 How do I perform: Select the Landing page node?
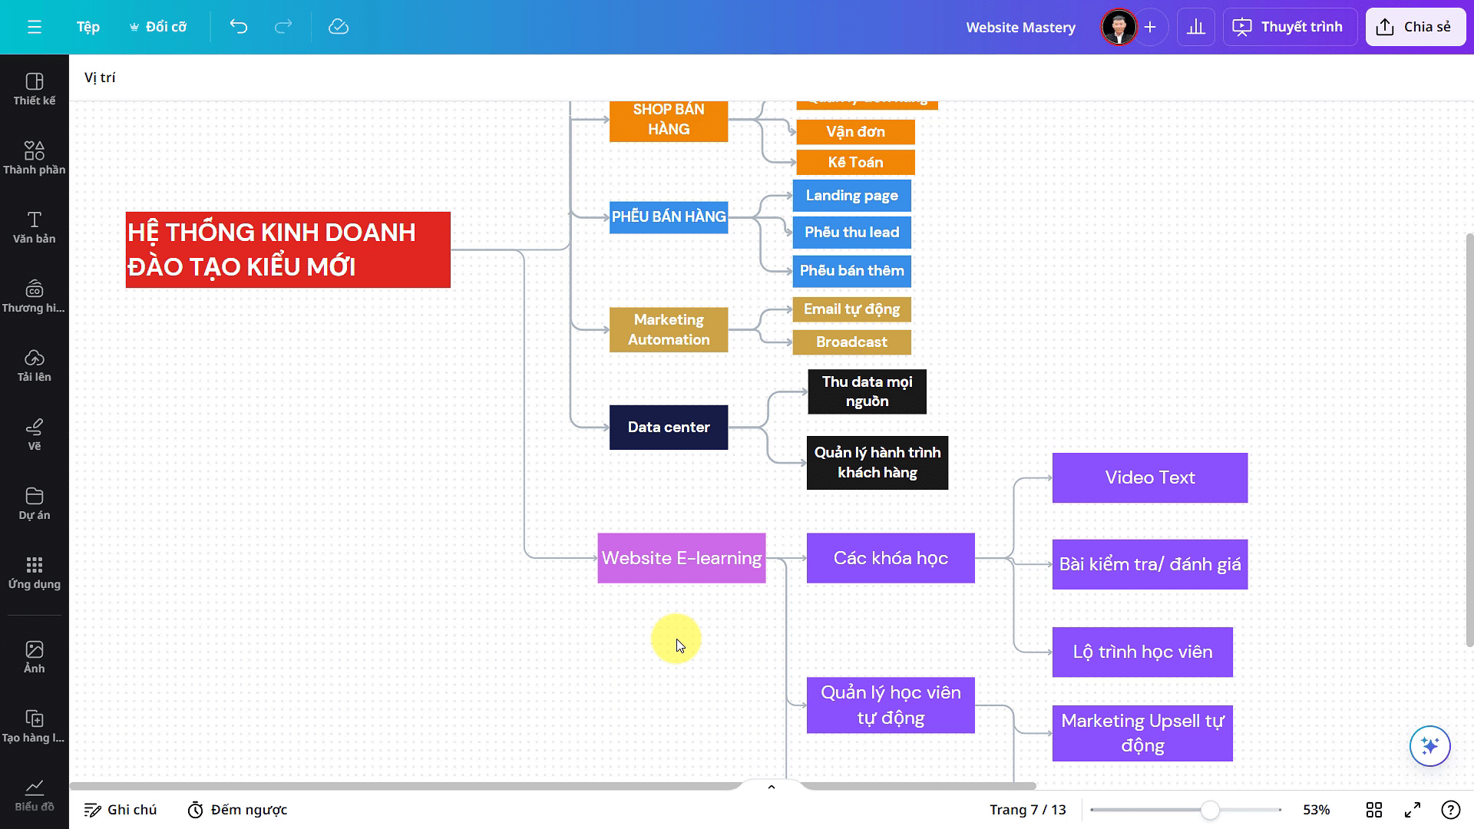[851, 196]
